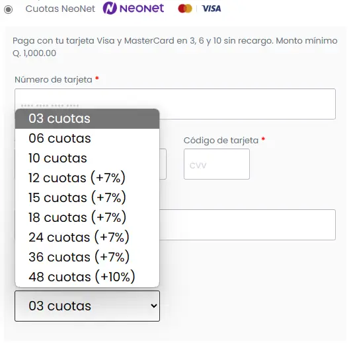Click the NeoNet logo
Image resolution: width=351 pixels, height=344 pixels.
pyautogui.click(x=134, y=9)
